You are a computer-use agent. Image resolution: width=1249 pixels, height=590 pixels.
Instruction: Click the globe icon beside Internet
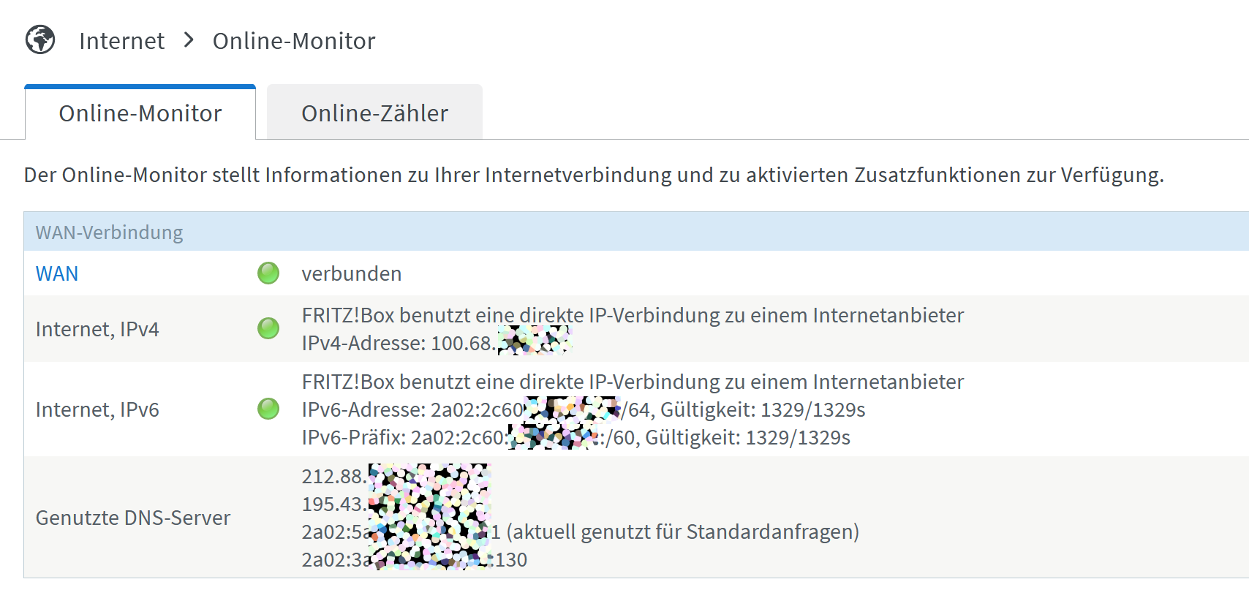(40, 39)
